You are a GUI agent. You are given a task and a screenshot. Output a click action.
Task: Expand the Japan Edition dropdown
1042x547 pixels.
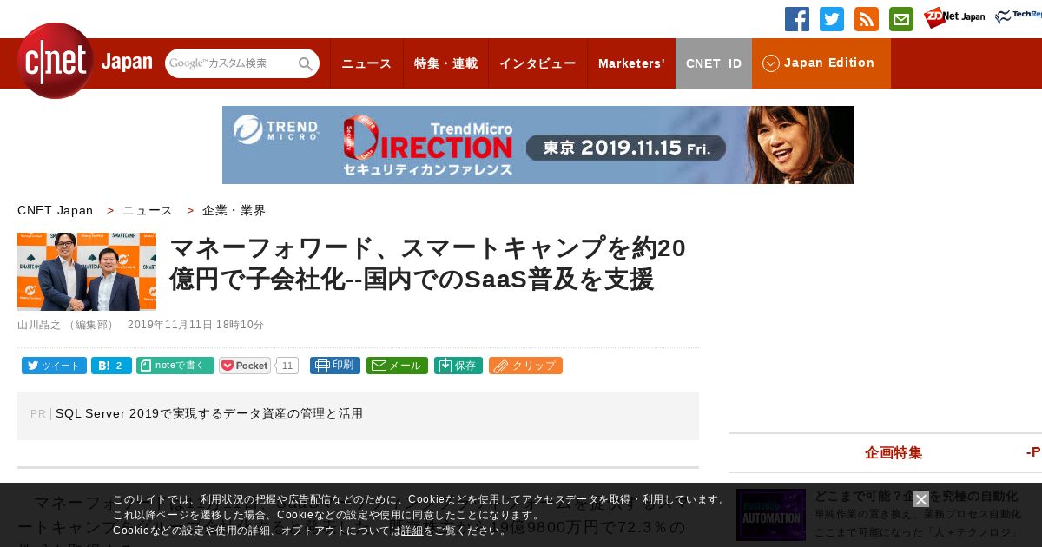[x=821, y=63]
